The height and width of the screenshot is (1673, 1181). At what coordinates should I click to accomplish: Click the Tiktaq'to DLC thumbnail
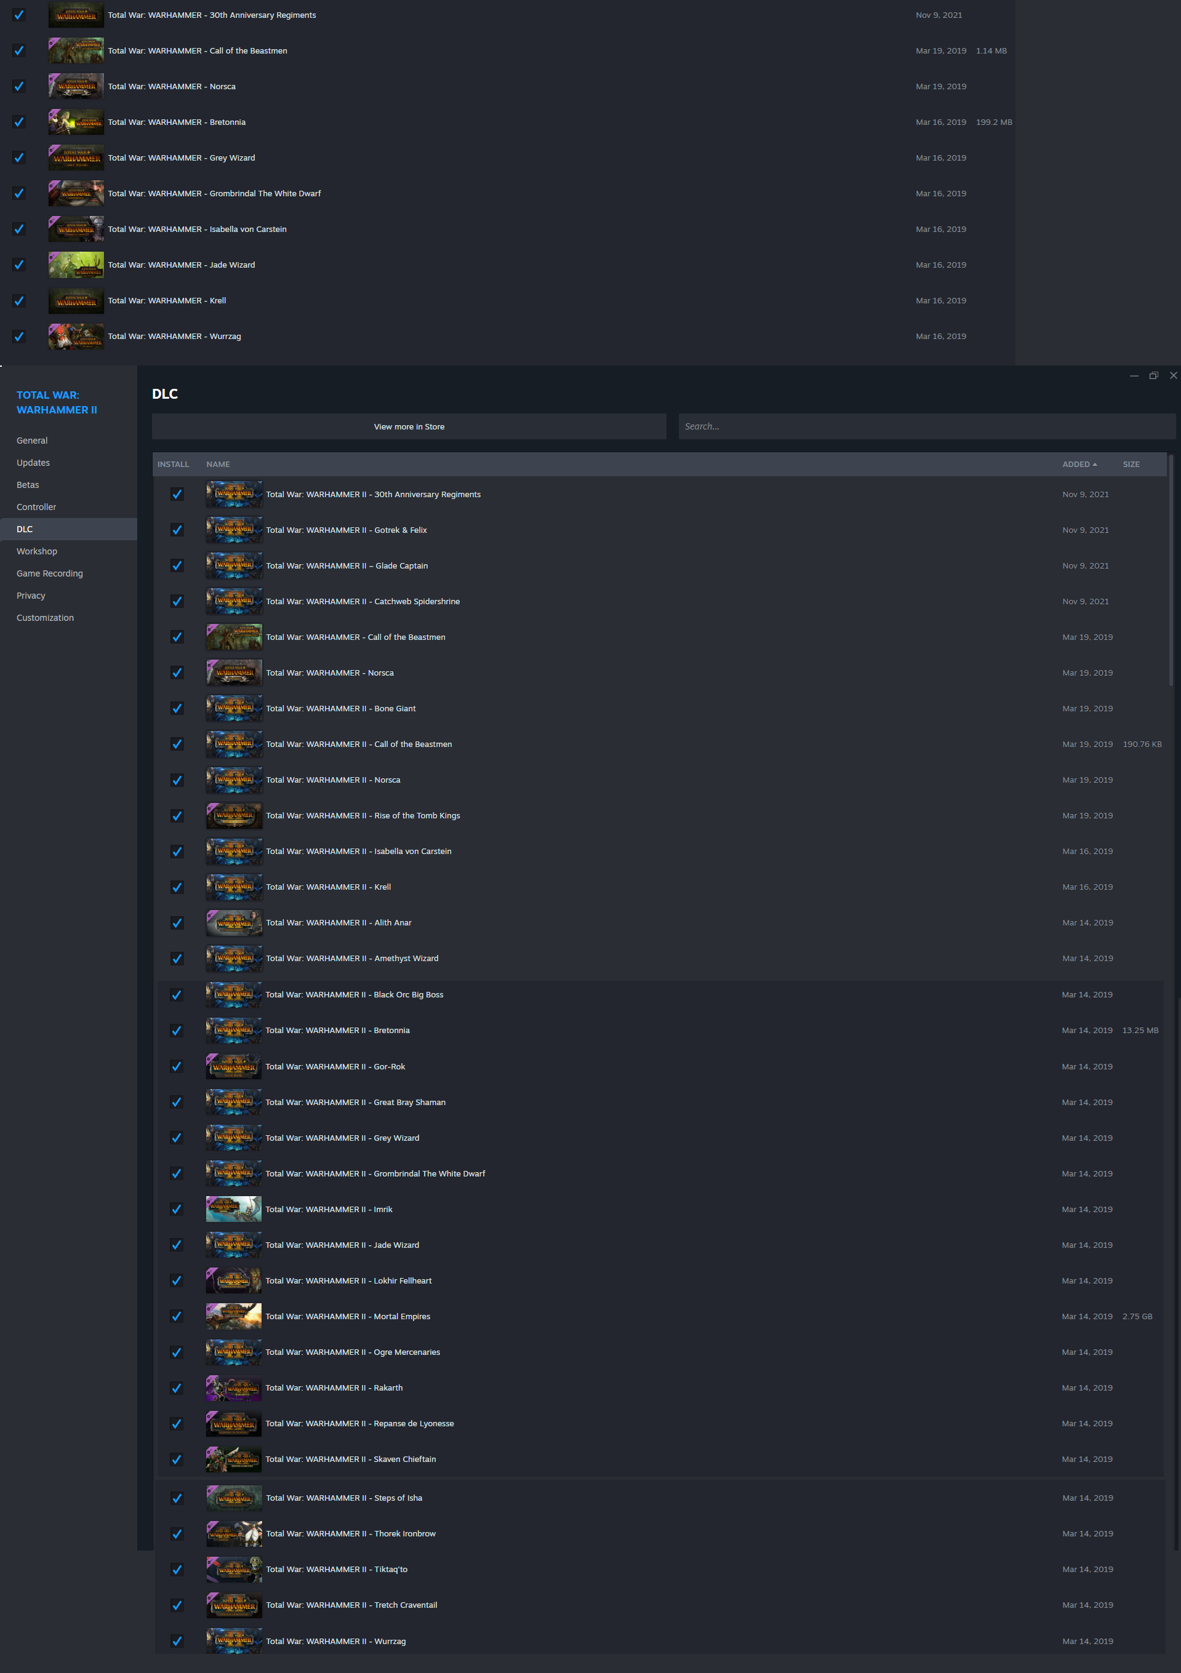point(234,1569)
